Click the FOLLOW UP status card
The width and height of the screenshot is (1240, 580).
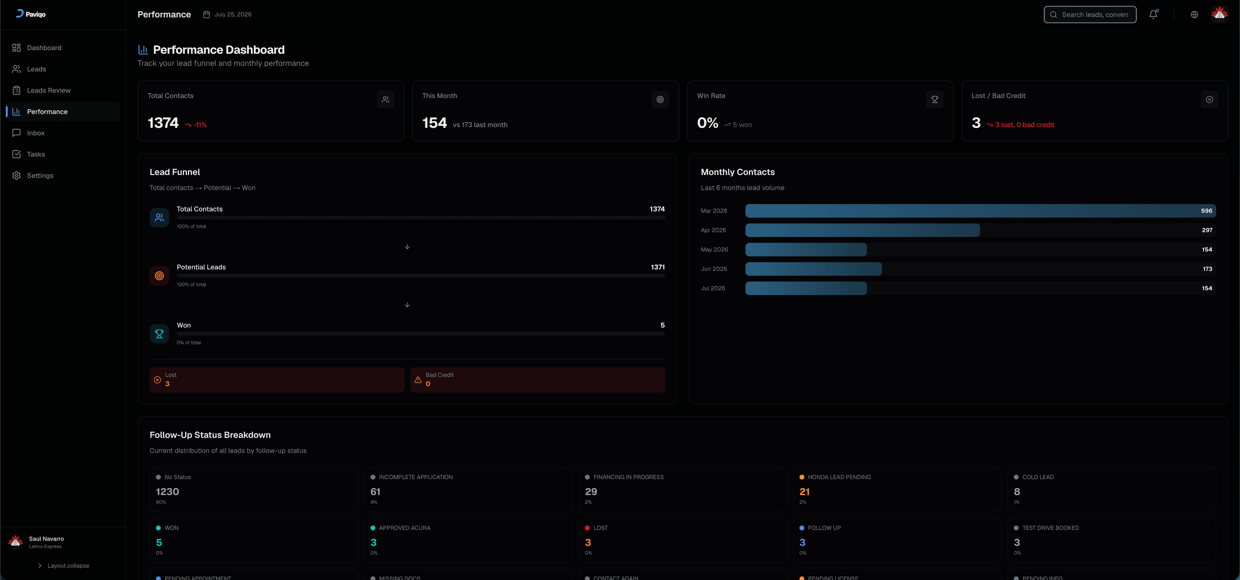pos(897,540)
